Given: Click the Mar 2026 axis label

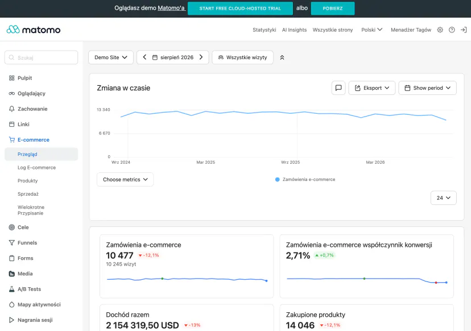Looking at the screenshot, I should coord(375,162).
